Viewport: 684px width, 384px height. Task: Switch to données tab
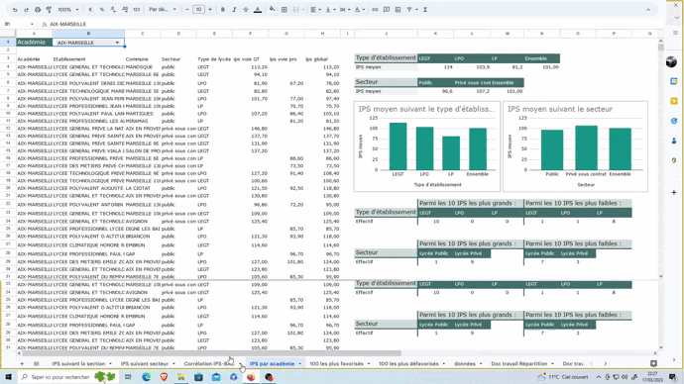coord(465,363)
